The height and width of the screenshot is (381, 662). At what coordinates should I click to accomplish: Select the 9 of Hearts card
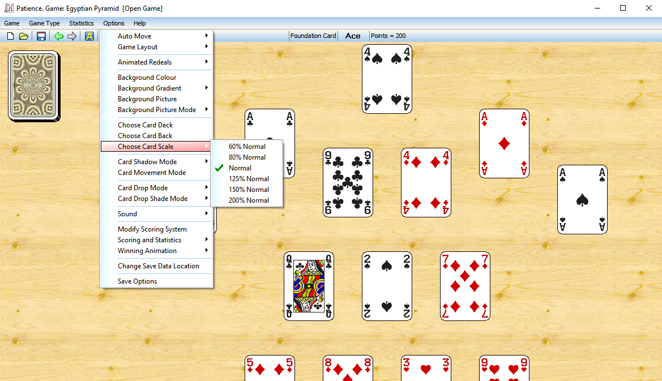pyautogui.click(x=504, y=369)
